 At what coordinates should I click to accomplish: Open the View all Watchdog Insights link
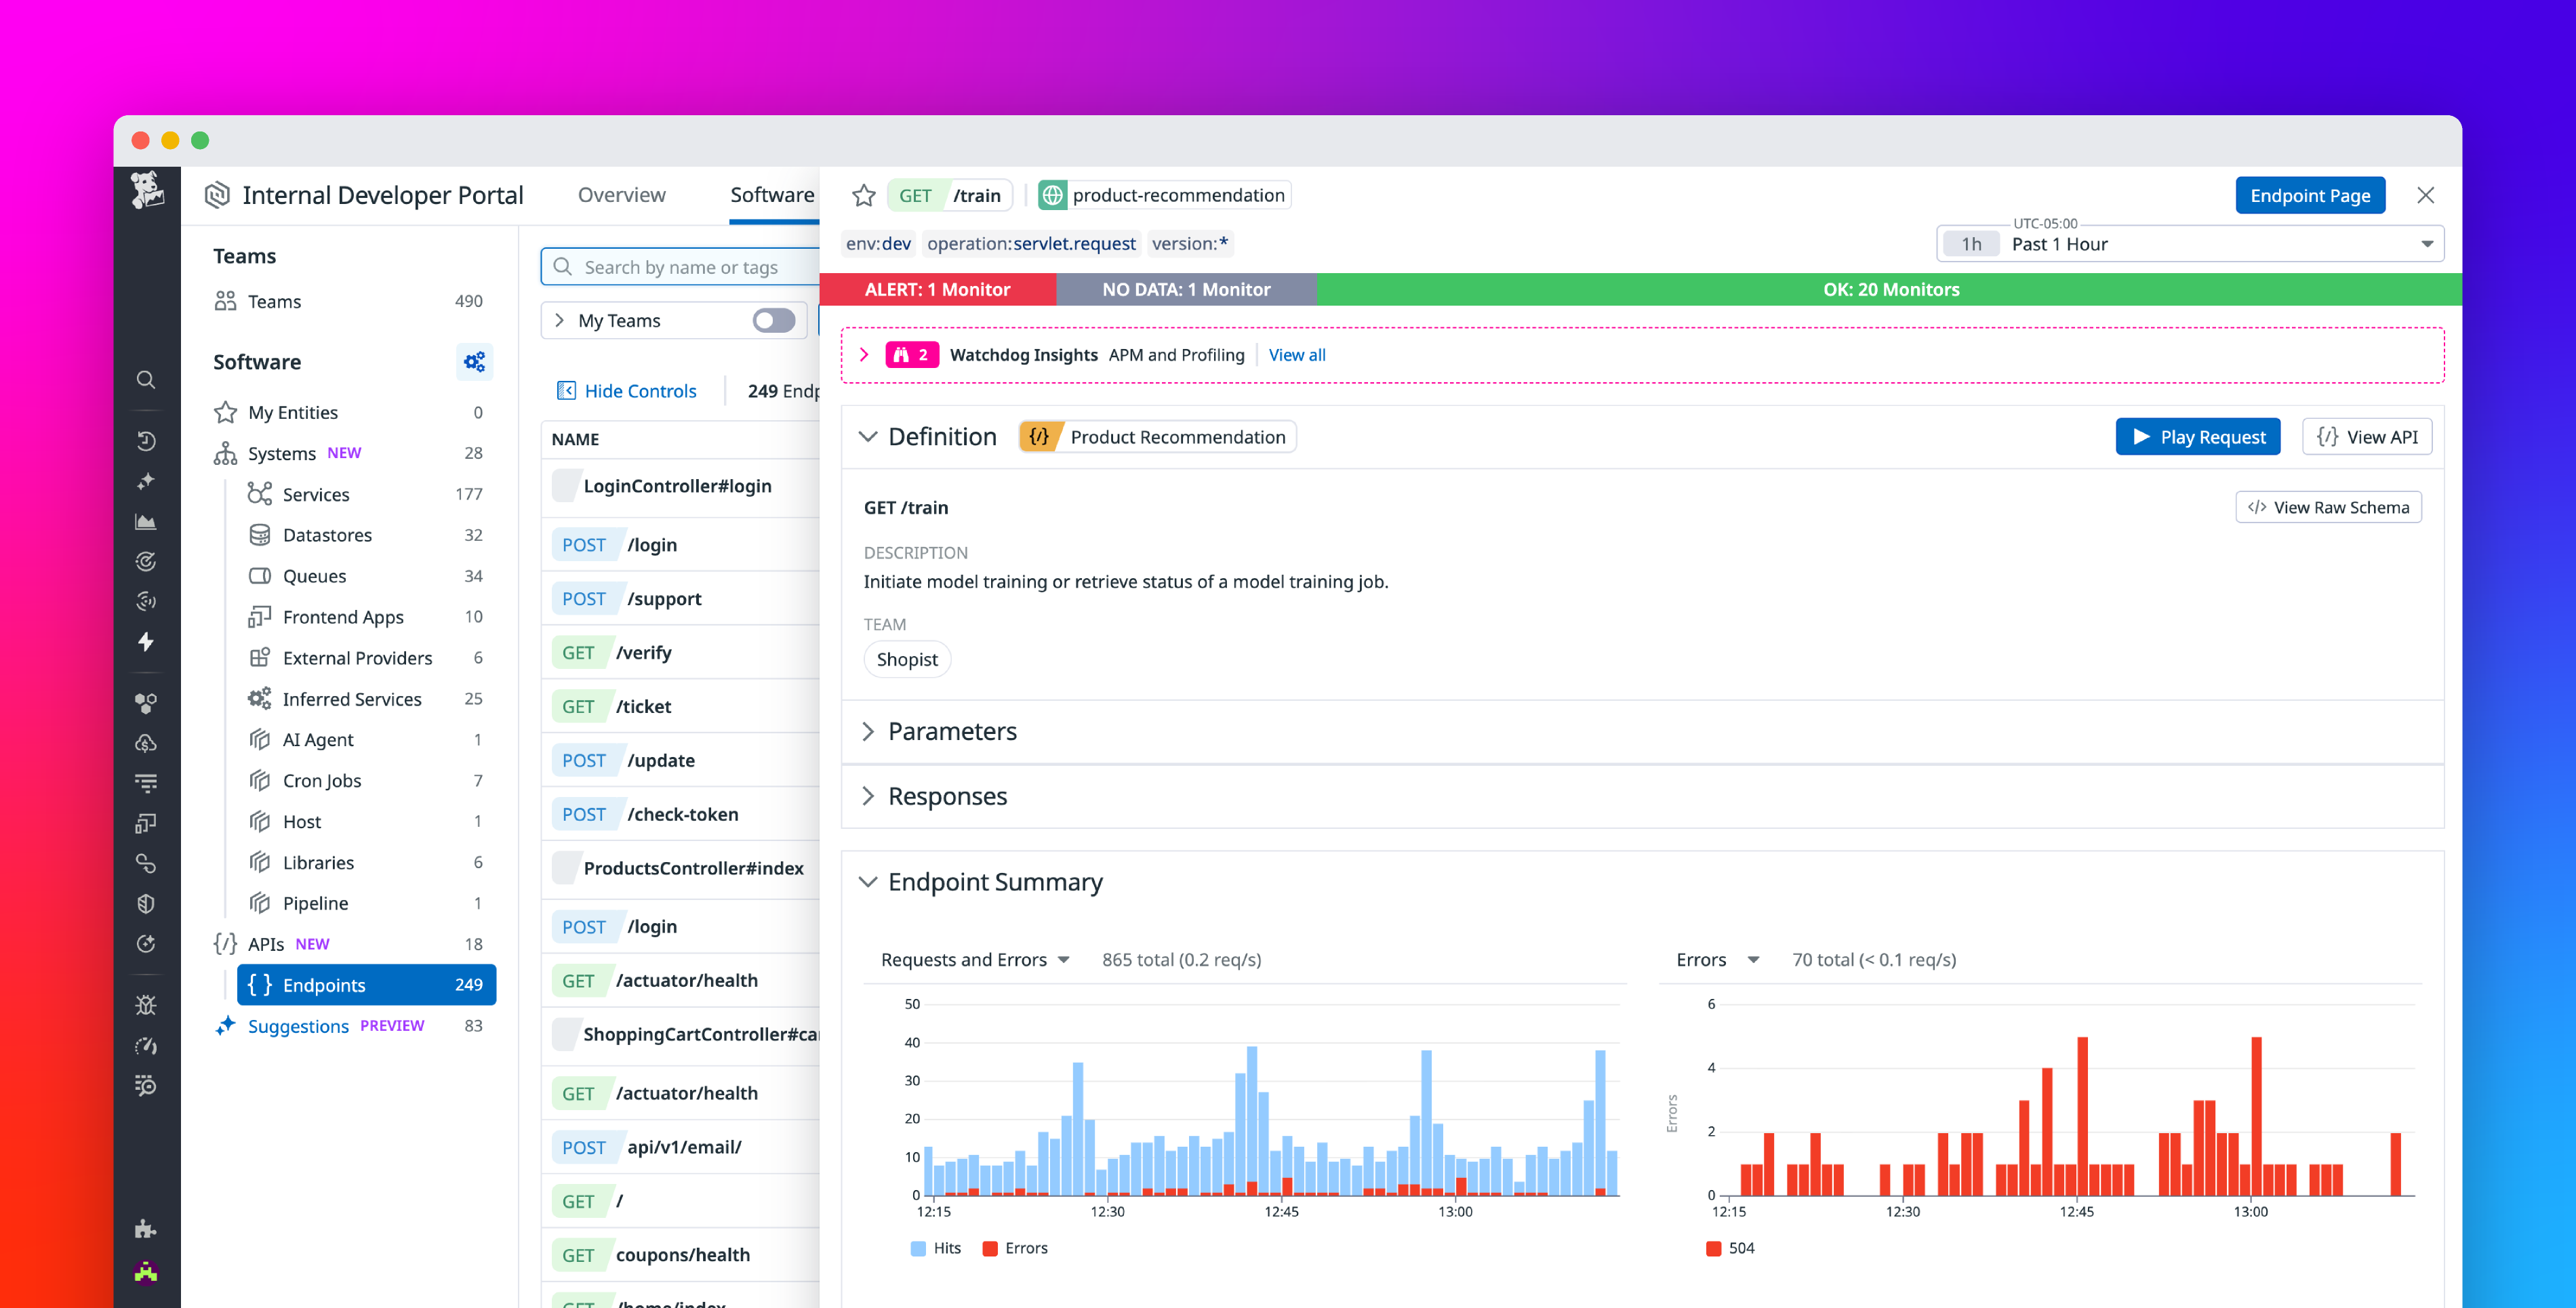click(x=1296, y=354)
